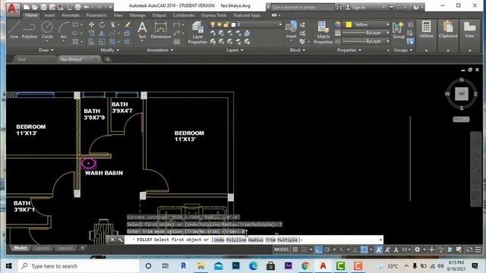Click the Trim tool icon
The width and height of the screenshot is (486, 273).
point(112,24)
